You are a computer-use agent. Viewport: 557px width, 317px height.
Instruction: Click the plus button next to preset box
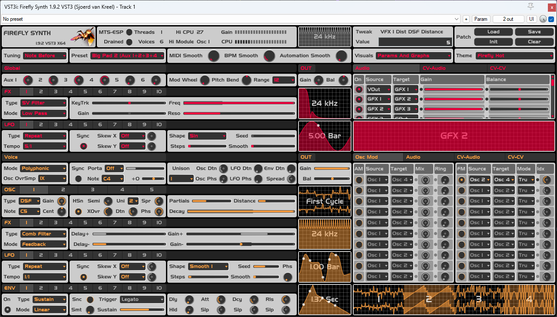pos(466,19)
